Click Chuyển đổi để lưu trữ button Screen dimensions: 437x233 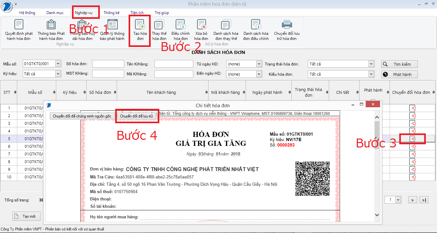(x=137, y=116)
